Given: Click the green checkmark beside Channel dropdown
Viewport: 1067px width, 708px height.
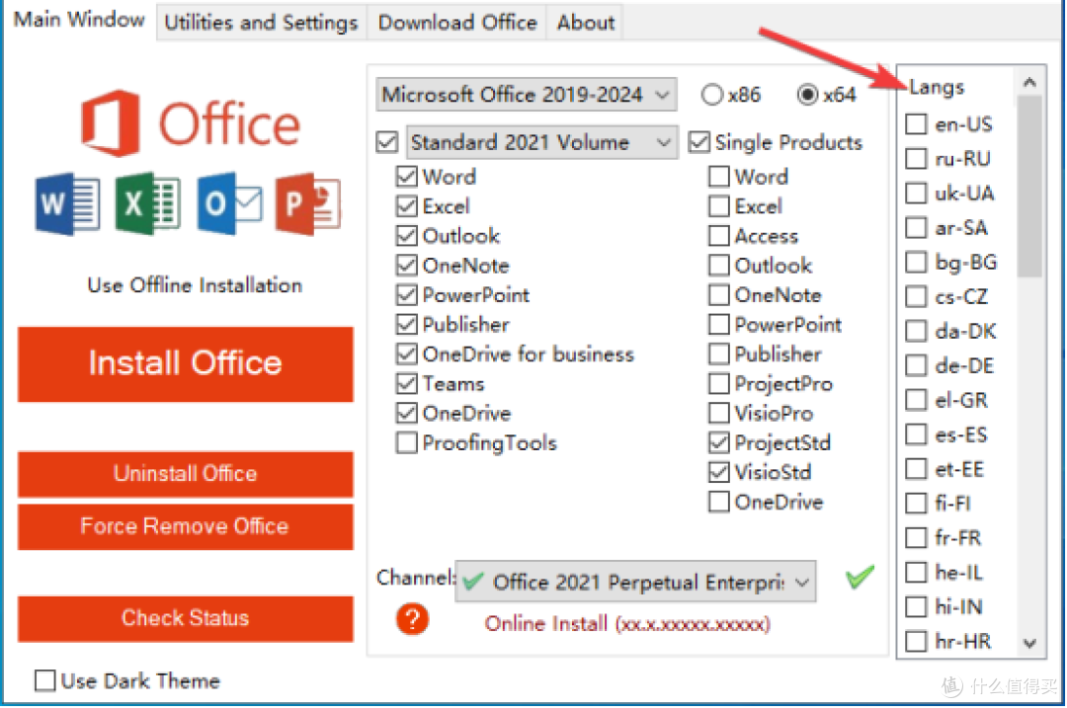Looking at the screenshot, I should coord(860,578).
